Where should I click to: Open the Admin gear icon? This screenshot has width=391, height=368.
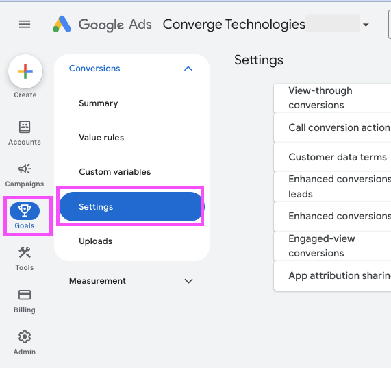(25, 336)
